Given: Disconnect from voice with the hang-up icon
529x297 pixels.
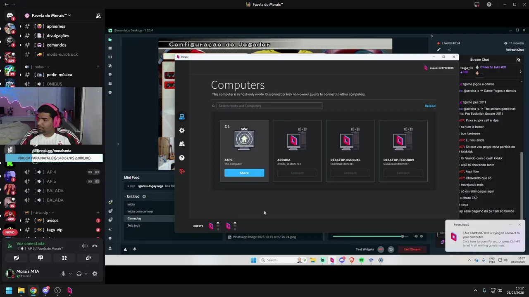Looking at the screenshot, I should [x=95, y=246].
